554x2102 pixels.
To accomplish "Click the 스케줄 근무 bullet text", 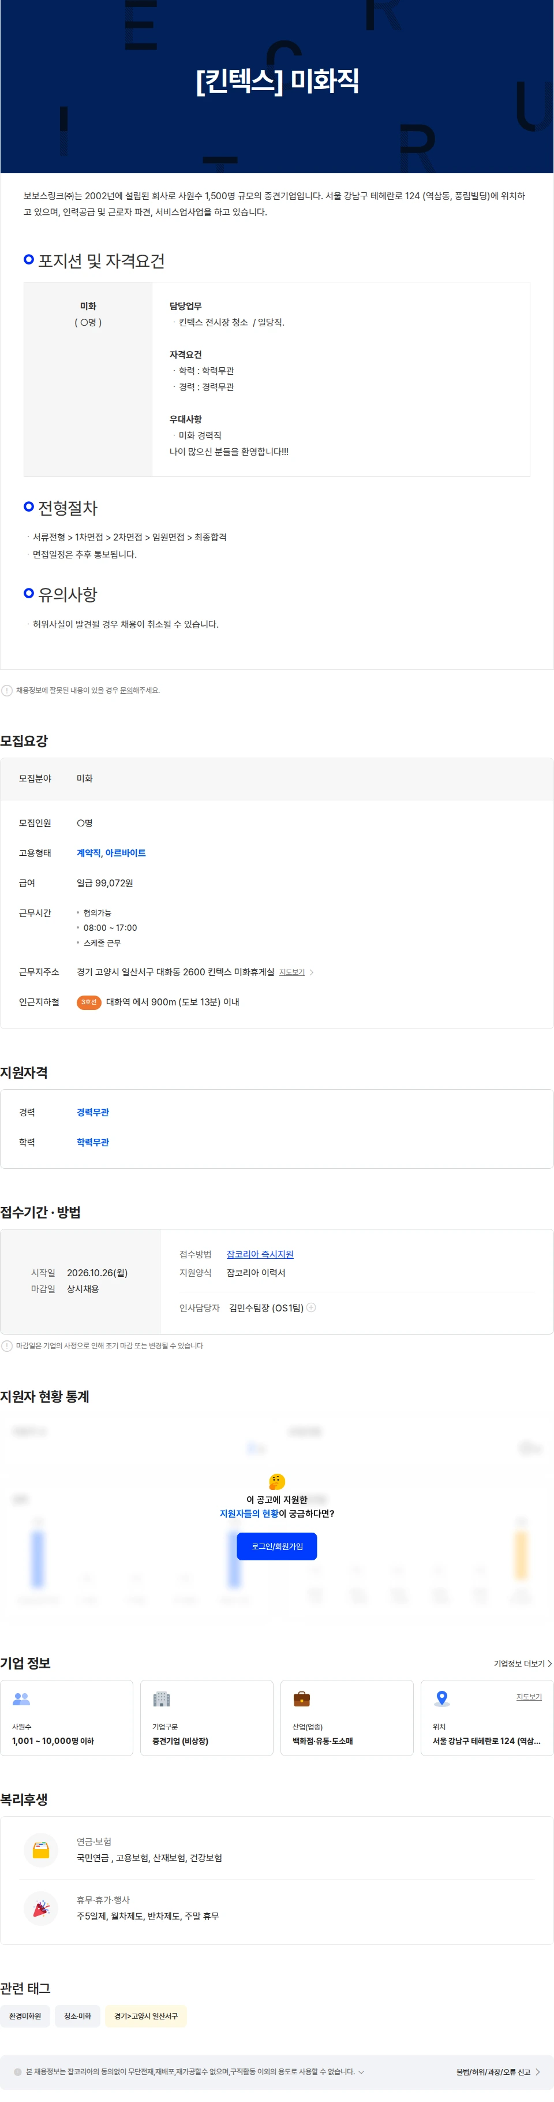I will click(x=102, y=942).
